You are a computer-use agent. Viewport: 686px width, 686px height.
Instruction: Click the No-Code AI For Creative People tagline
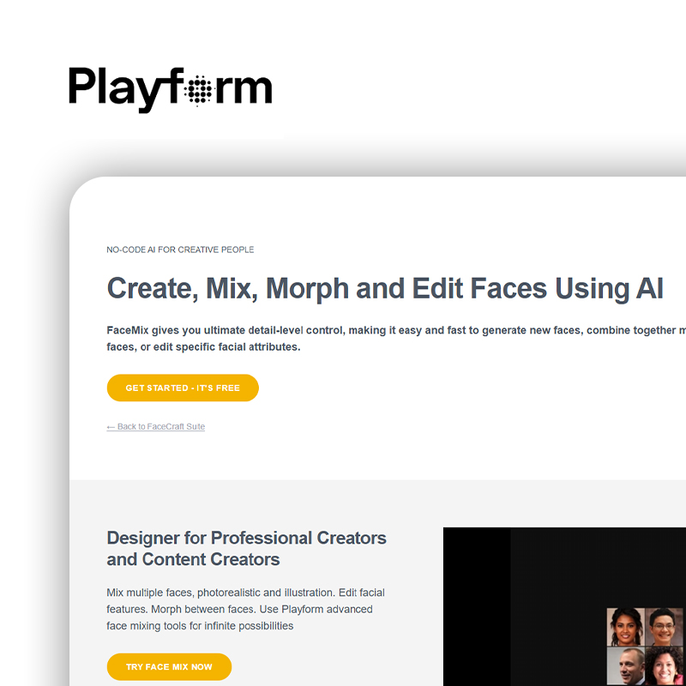coord(180,250)
